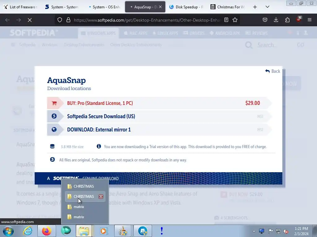Click the green orb taskbar application icon
317x237 pixels.
pyautogui.click(x=66, y=231)
